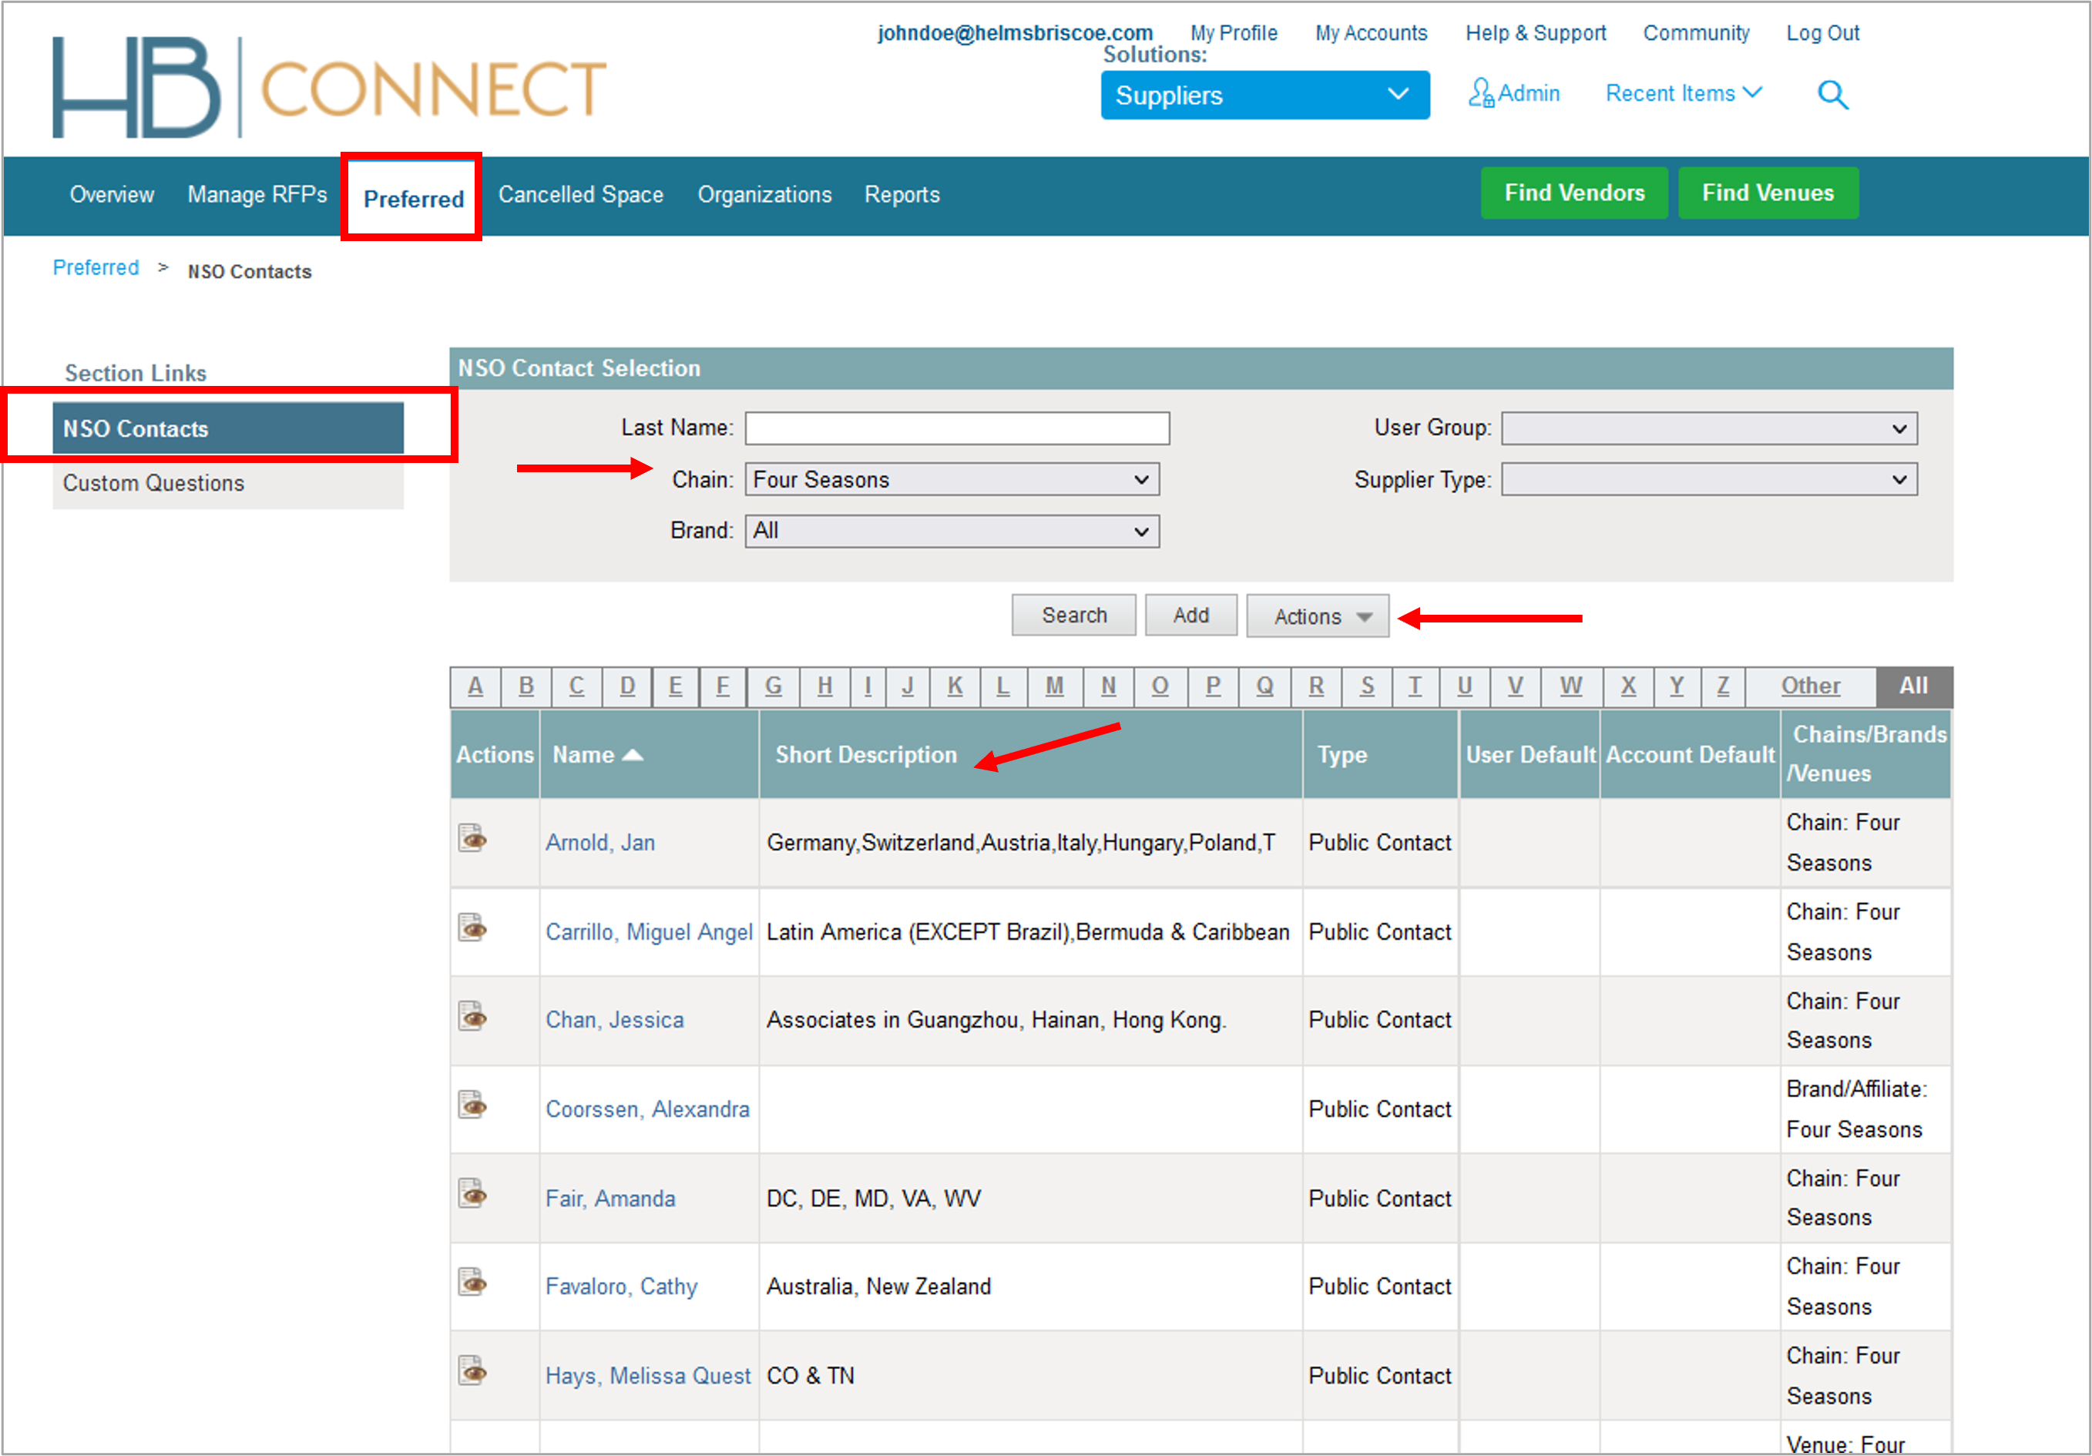Open the search magnifying glass
Screen dimensions: 2092x1456
[1832, 95]
